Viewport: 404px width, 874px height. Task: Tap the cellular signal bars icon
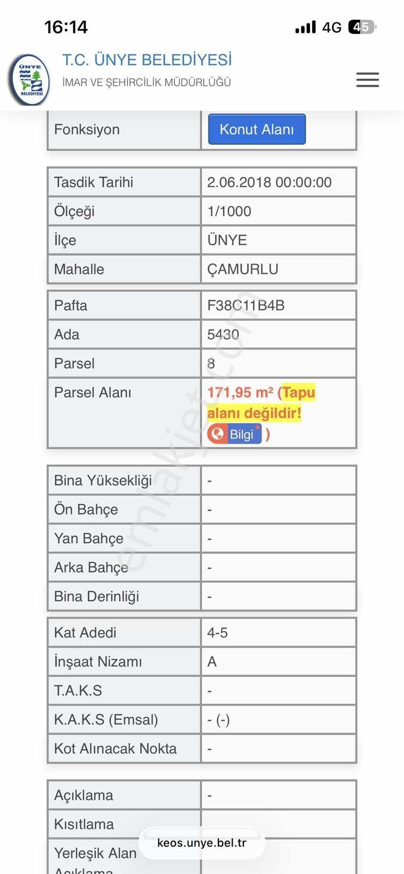coord(305,27)
